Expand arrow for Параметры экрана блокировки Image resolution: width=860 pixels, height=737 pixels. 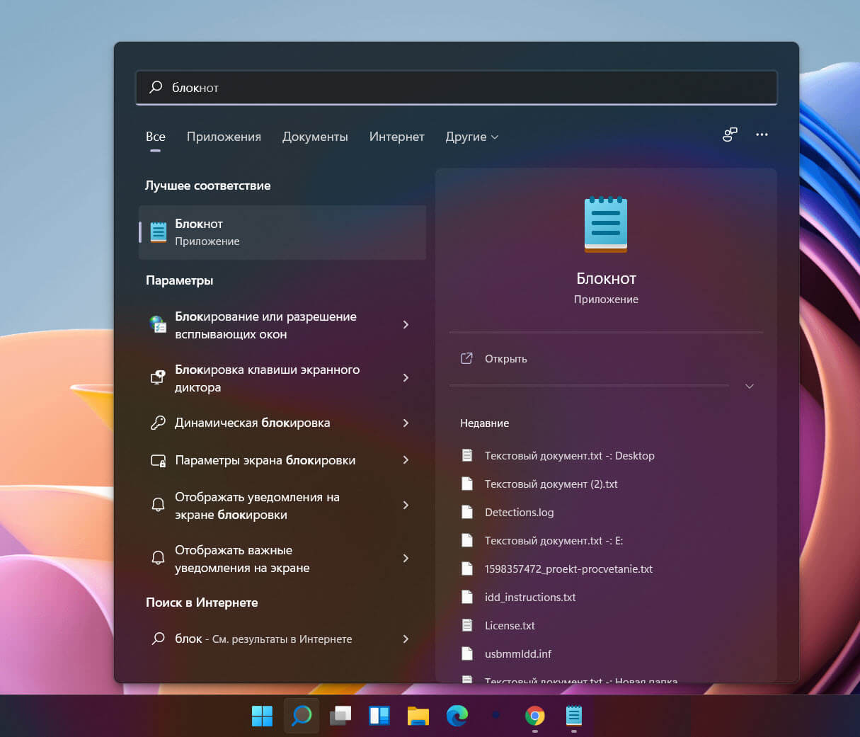pyautogui.click(x=406, y=460)
